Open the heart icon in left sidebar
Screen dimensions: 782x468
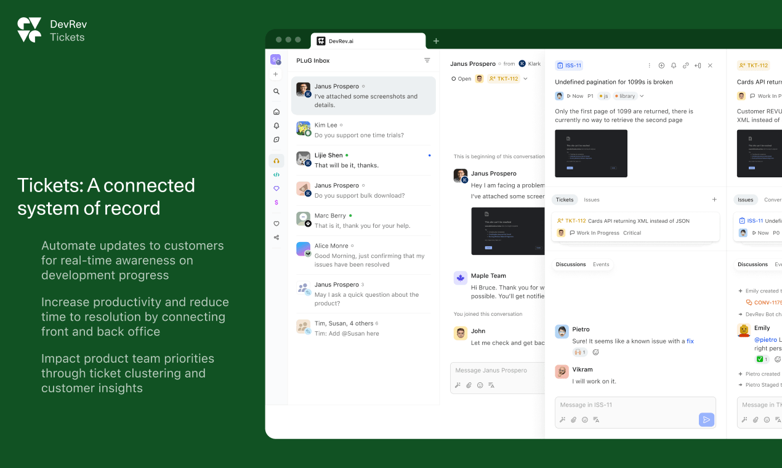276,224
